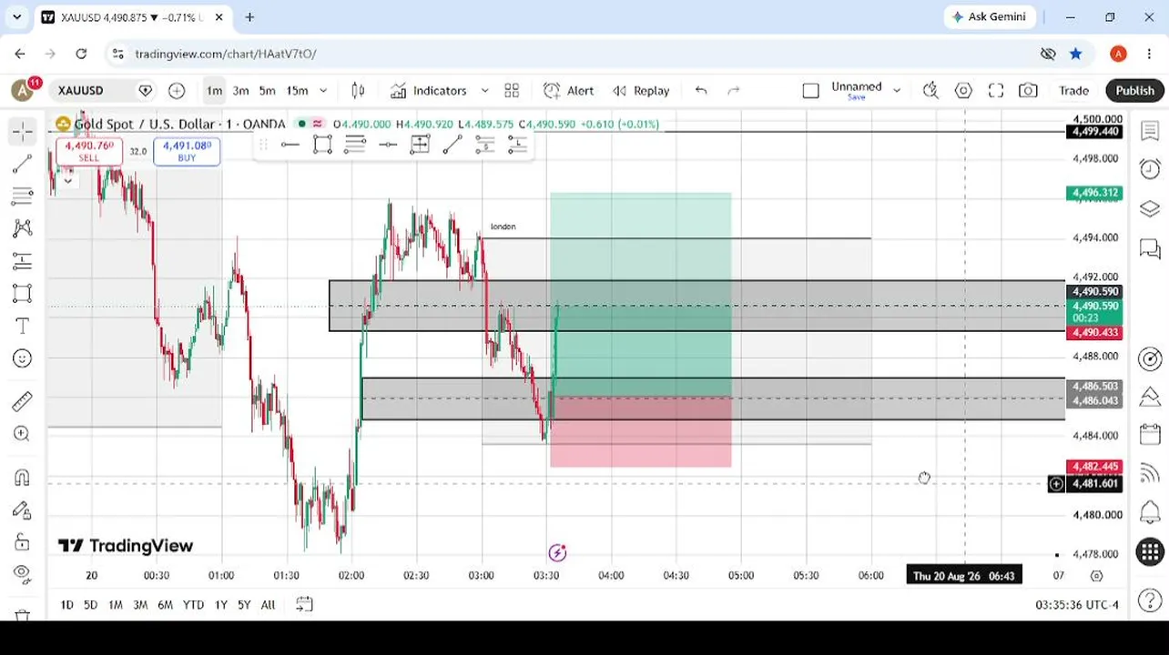Open the Pine editor icon
Image resolution: width=1169 pixels, height=655 pixels.
tap(1150, 397)
